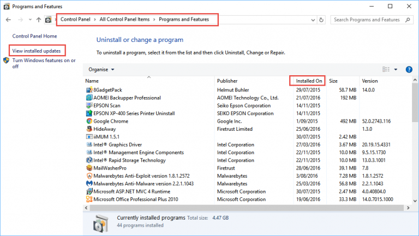The width and height of the screenshot is (419, 236).
Task: Click the address bar location icon
Action: [48, 20]
